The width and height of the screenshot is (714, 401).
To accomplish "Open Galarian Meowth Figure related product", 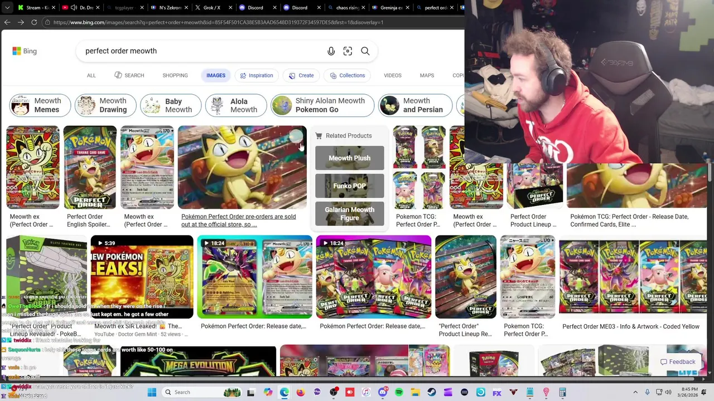I will coord(350,214).
